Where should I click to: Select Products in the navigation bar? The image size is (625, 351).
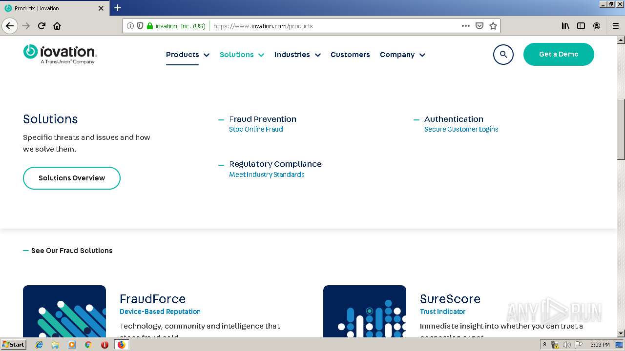[x=182, y=55]
